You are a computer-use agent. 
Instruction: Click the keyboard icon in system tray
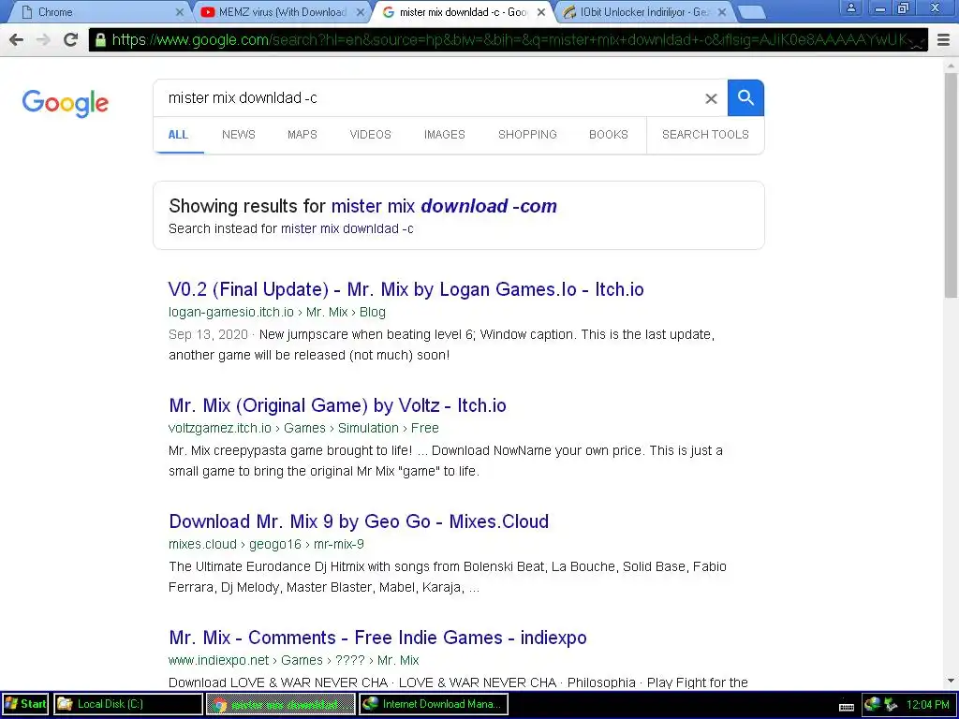(x=847, y=707)
